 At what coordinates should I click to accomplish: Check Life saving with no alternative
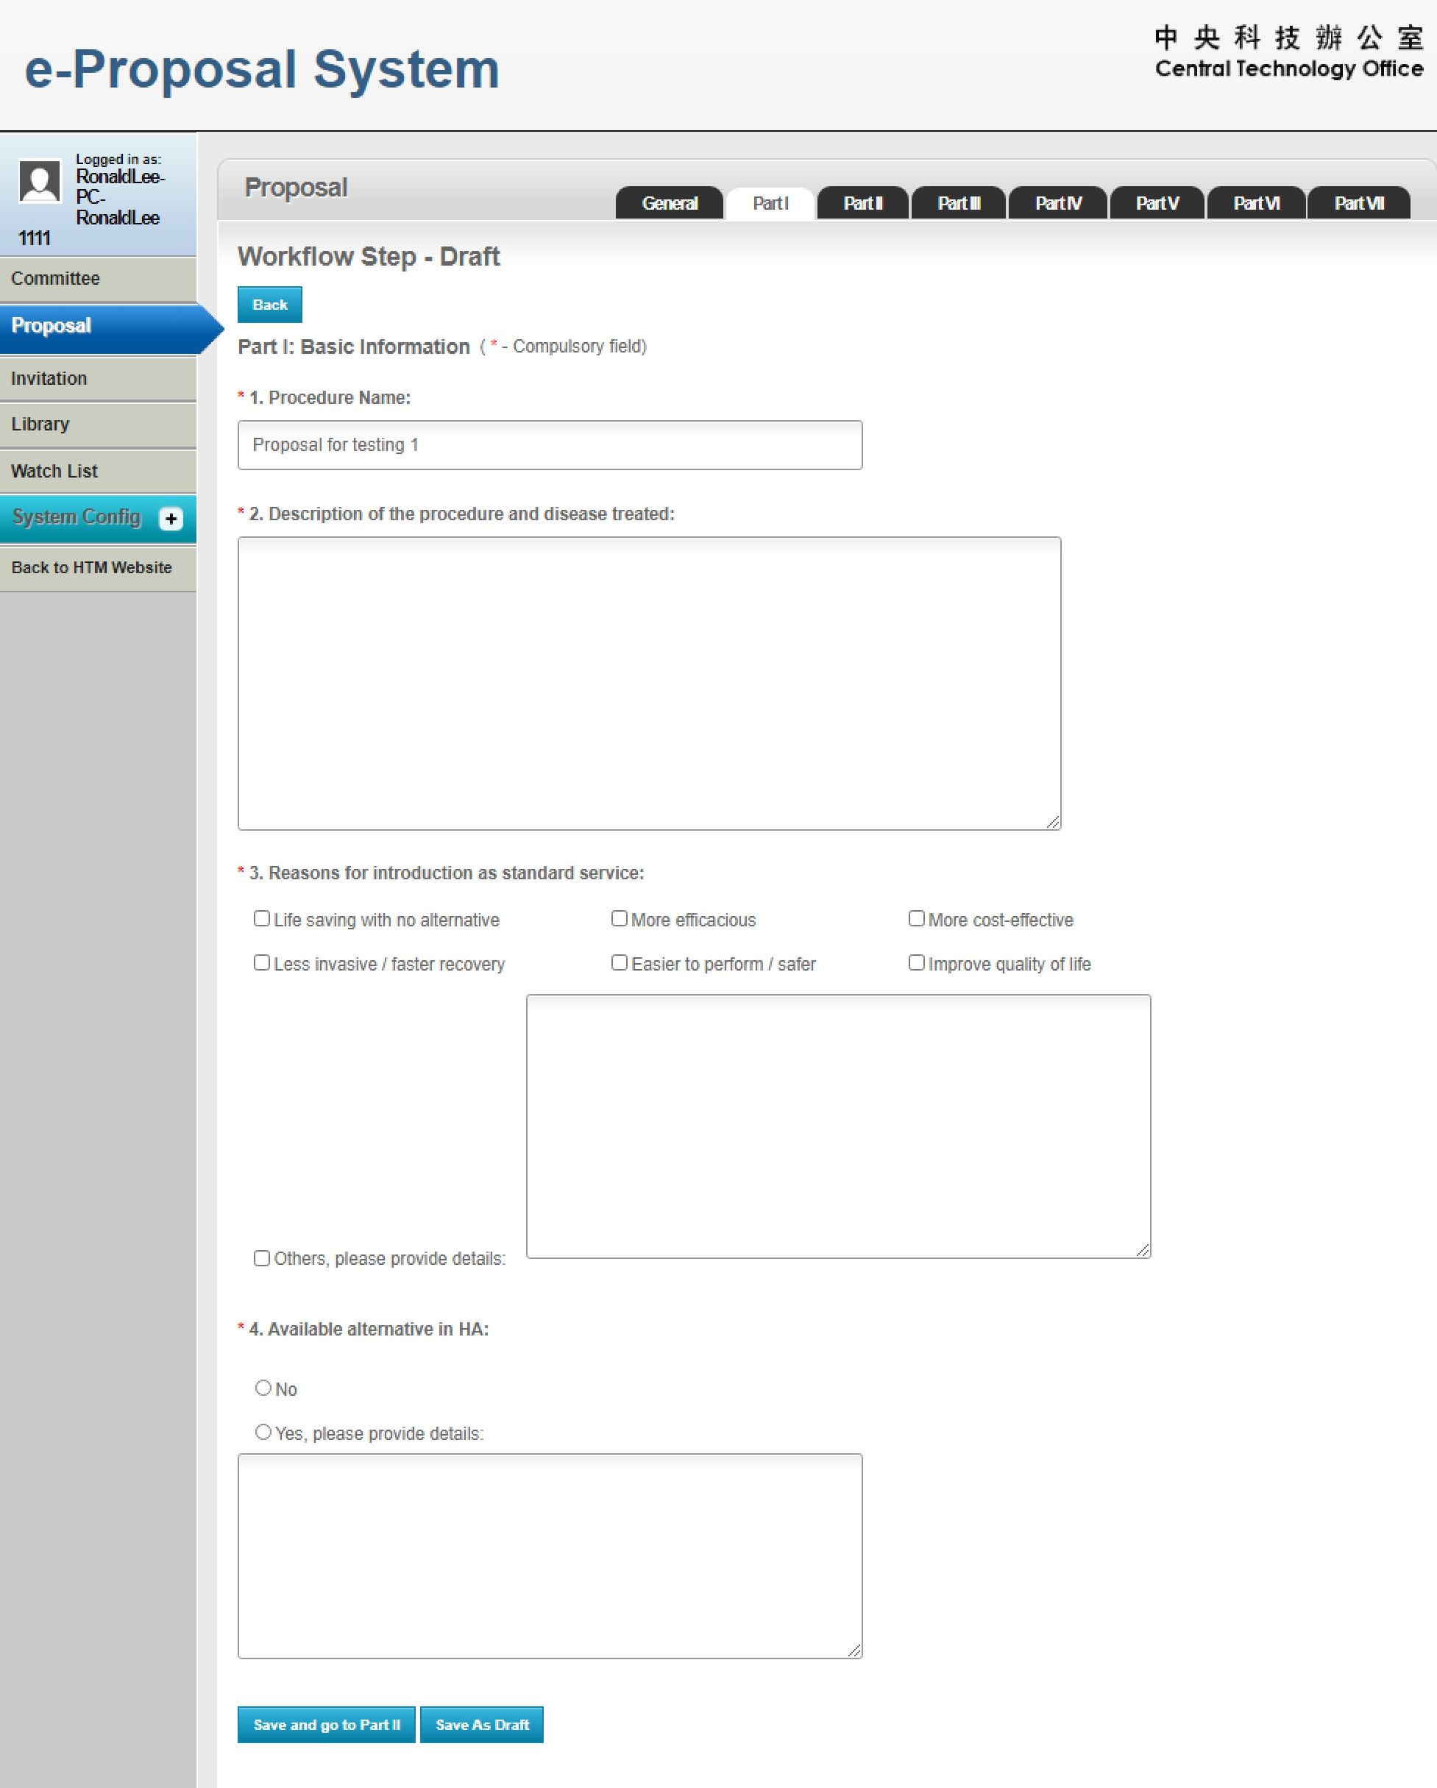point(262,919)
